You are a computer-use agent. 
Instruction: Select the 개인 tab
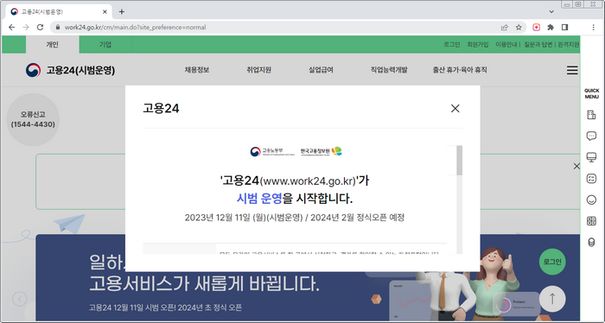[x=53, y=45]
